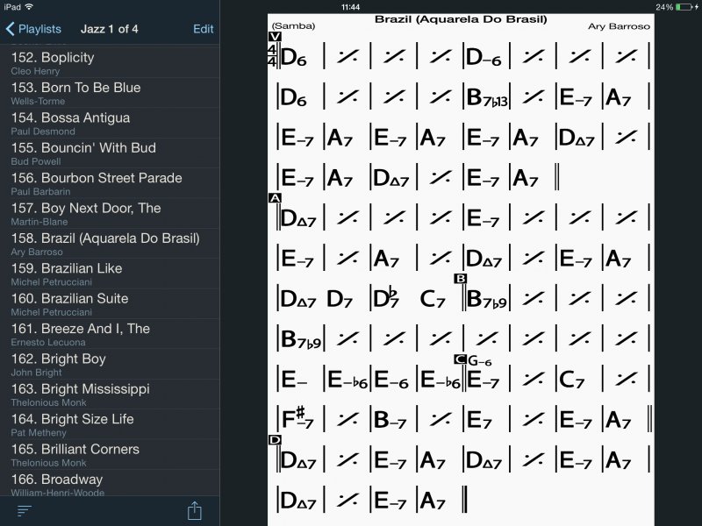Tap the B section marker on chart
Screen dimensions: 702x526
click(x=460, y=279)
